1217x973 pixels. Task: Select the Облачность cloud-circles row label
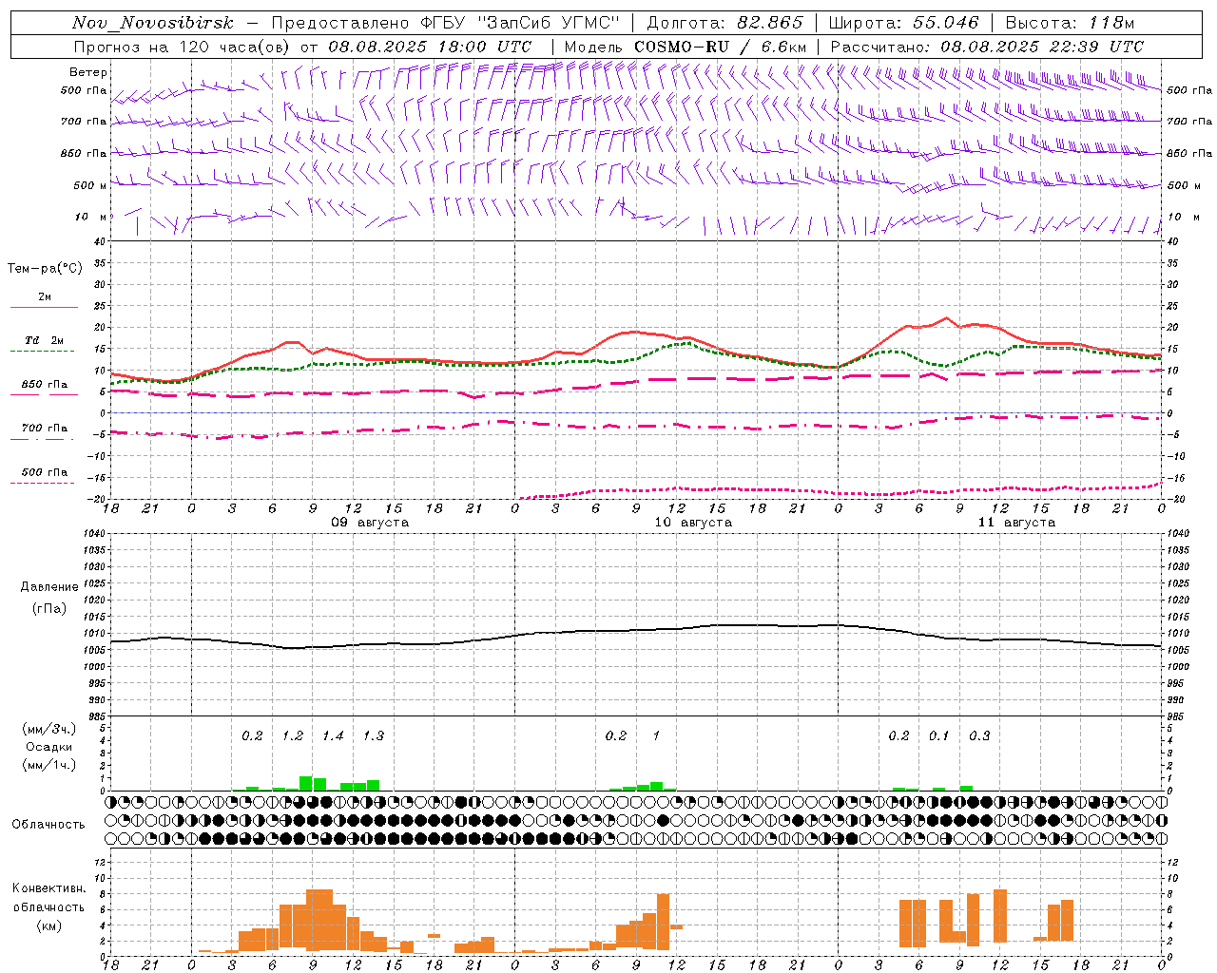(48, 825)
